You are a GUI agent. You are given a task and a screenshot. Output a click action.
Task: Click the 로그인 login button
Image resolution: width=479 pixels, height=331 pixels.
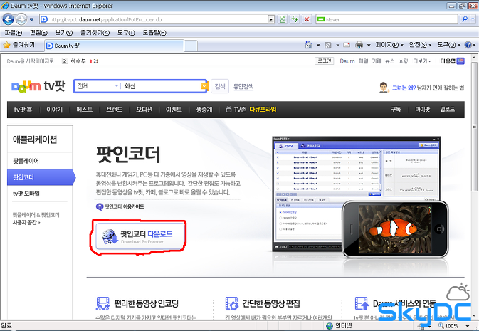(x=324, y=61)
